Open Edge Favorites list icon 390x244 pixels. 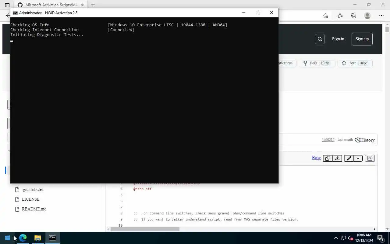point(340,16)
